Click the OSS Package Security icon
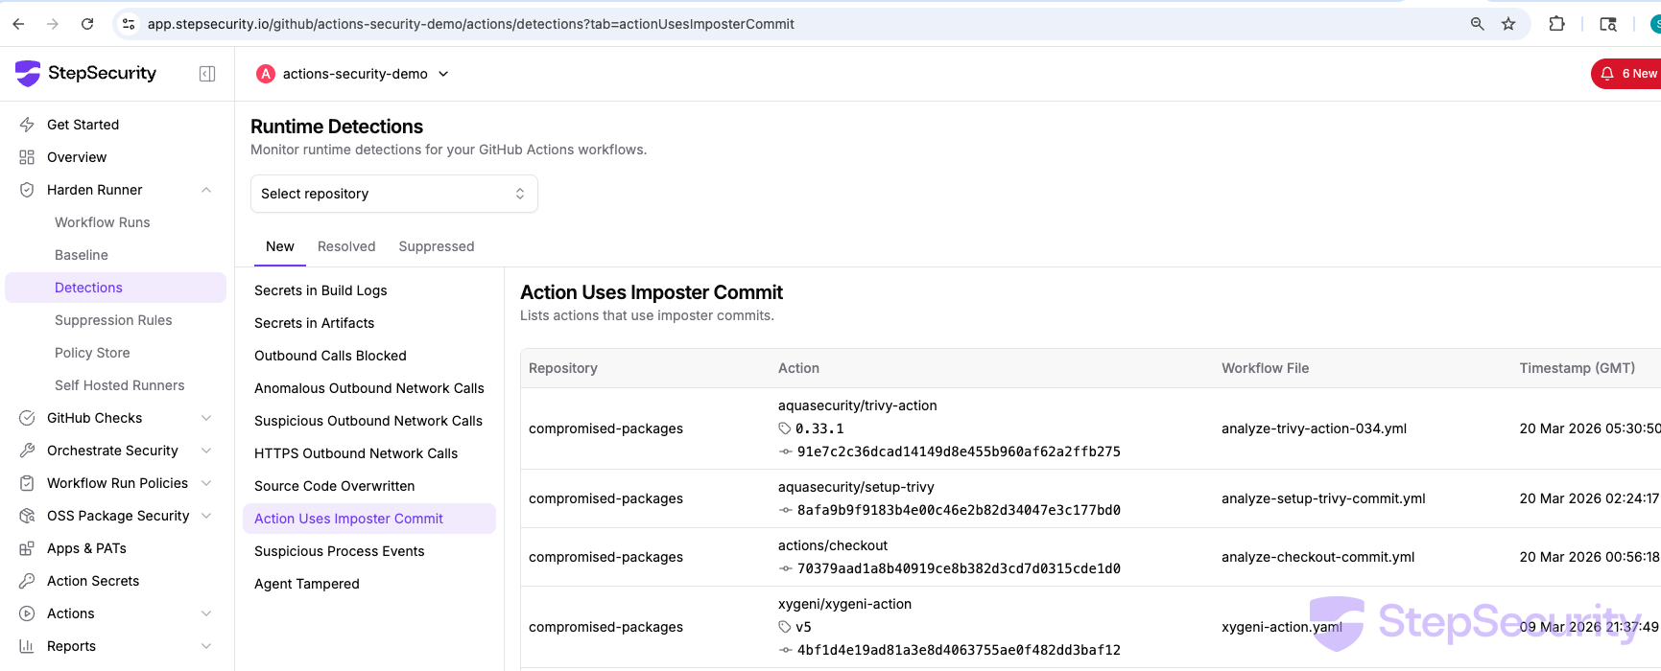The height and width of the screenshot is (671, 1661). 27,516
